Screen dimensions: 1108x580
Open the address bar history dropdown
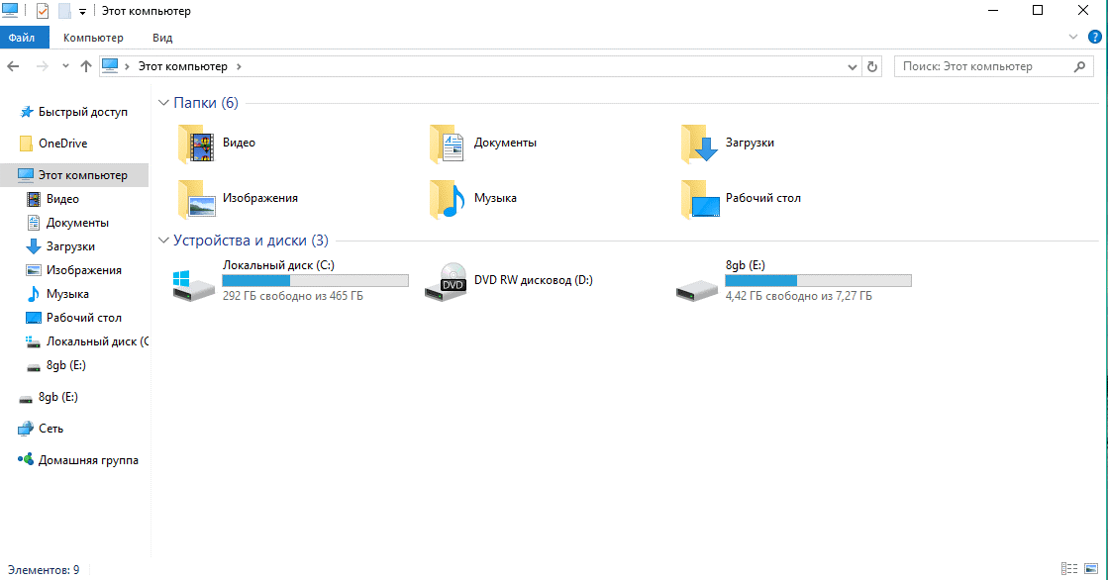click(x=853, y=66)
